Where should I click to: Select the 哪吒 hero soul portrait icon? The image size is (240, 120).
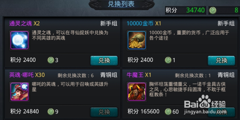[x=20, y=92]
